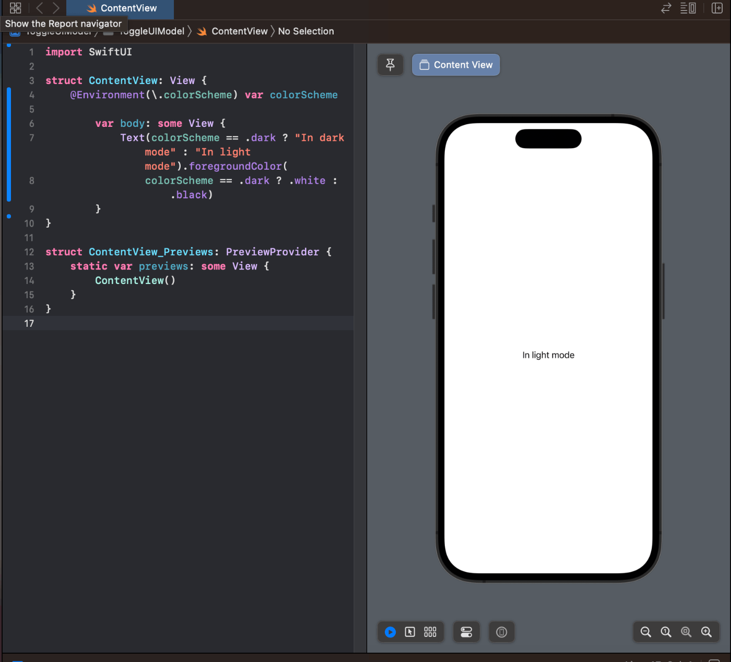This screenshot has width=731, height=662.
Task: Click the 'var body: some View {' line
Action: point(160,123)
